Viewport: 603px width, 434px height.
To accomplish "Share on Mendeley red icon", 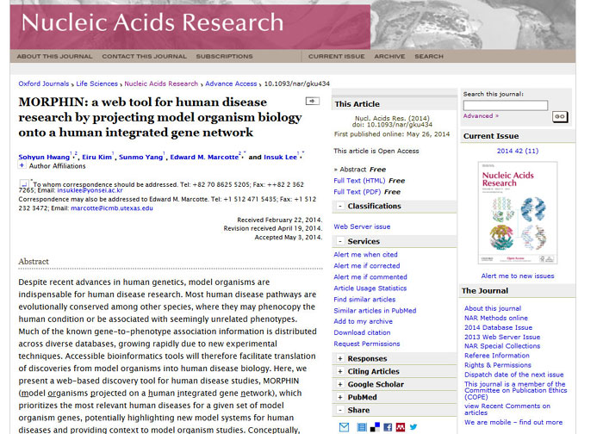I will click(x=401, y=427).
